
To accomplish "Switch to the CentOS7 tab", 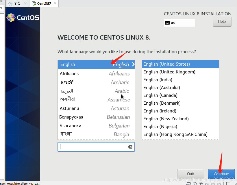I will pos(44,3).
